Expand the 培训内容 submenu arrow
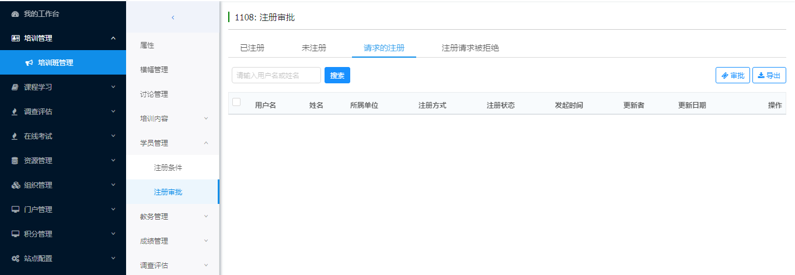 [x=206, y=119]
